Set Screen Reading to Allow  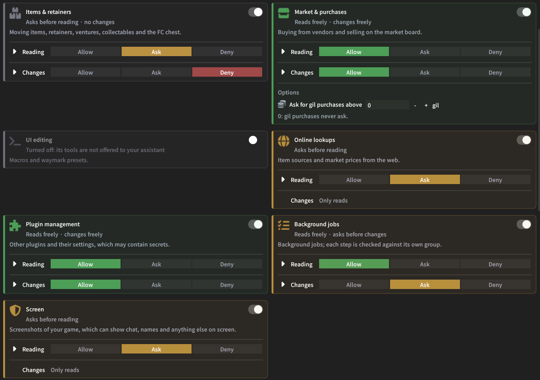coord(86,349)
